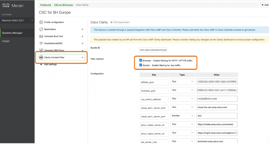Click the DoubleSecretSSID Wi-Fi icon

41,43
